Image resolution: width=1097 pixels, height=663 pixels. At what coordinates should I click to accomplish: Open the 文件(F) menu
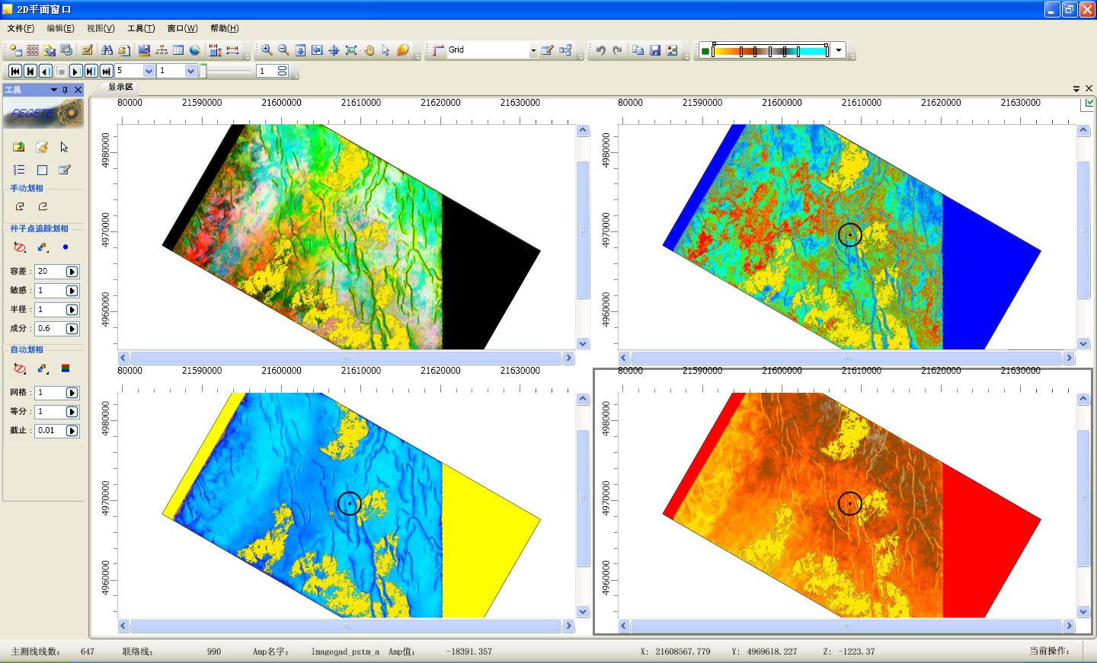point(21,28)
